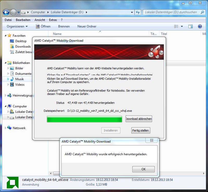The width and height of the screenshot is (208, 192).
Task: Select the Windows system drive icon
Action: tap(12, 112)
